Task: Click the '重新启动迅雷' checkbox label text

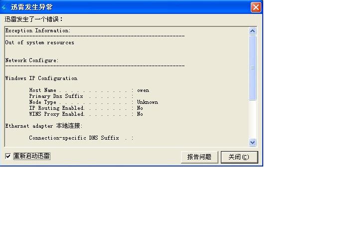Action: pyautogui.click(x=32, y=156)
